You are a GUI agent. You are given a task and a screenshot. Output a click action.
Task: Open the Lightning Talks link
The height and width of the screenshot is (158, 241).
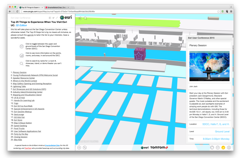20,86
